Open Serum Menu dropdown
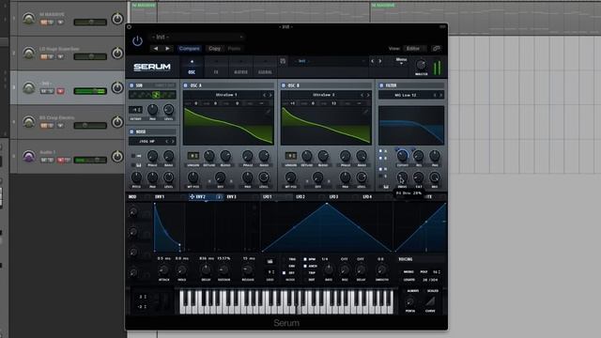The image size is (601, 338). [x=401, y=60]
